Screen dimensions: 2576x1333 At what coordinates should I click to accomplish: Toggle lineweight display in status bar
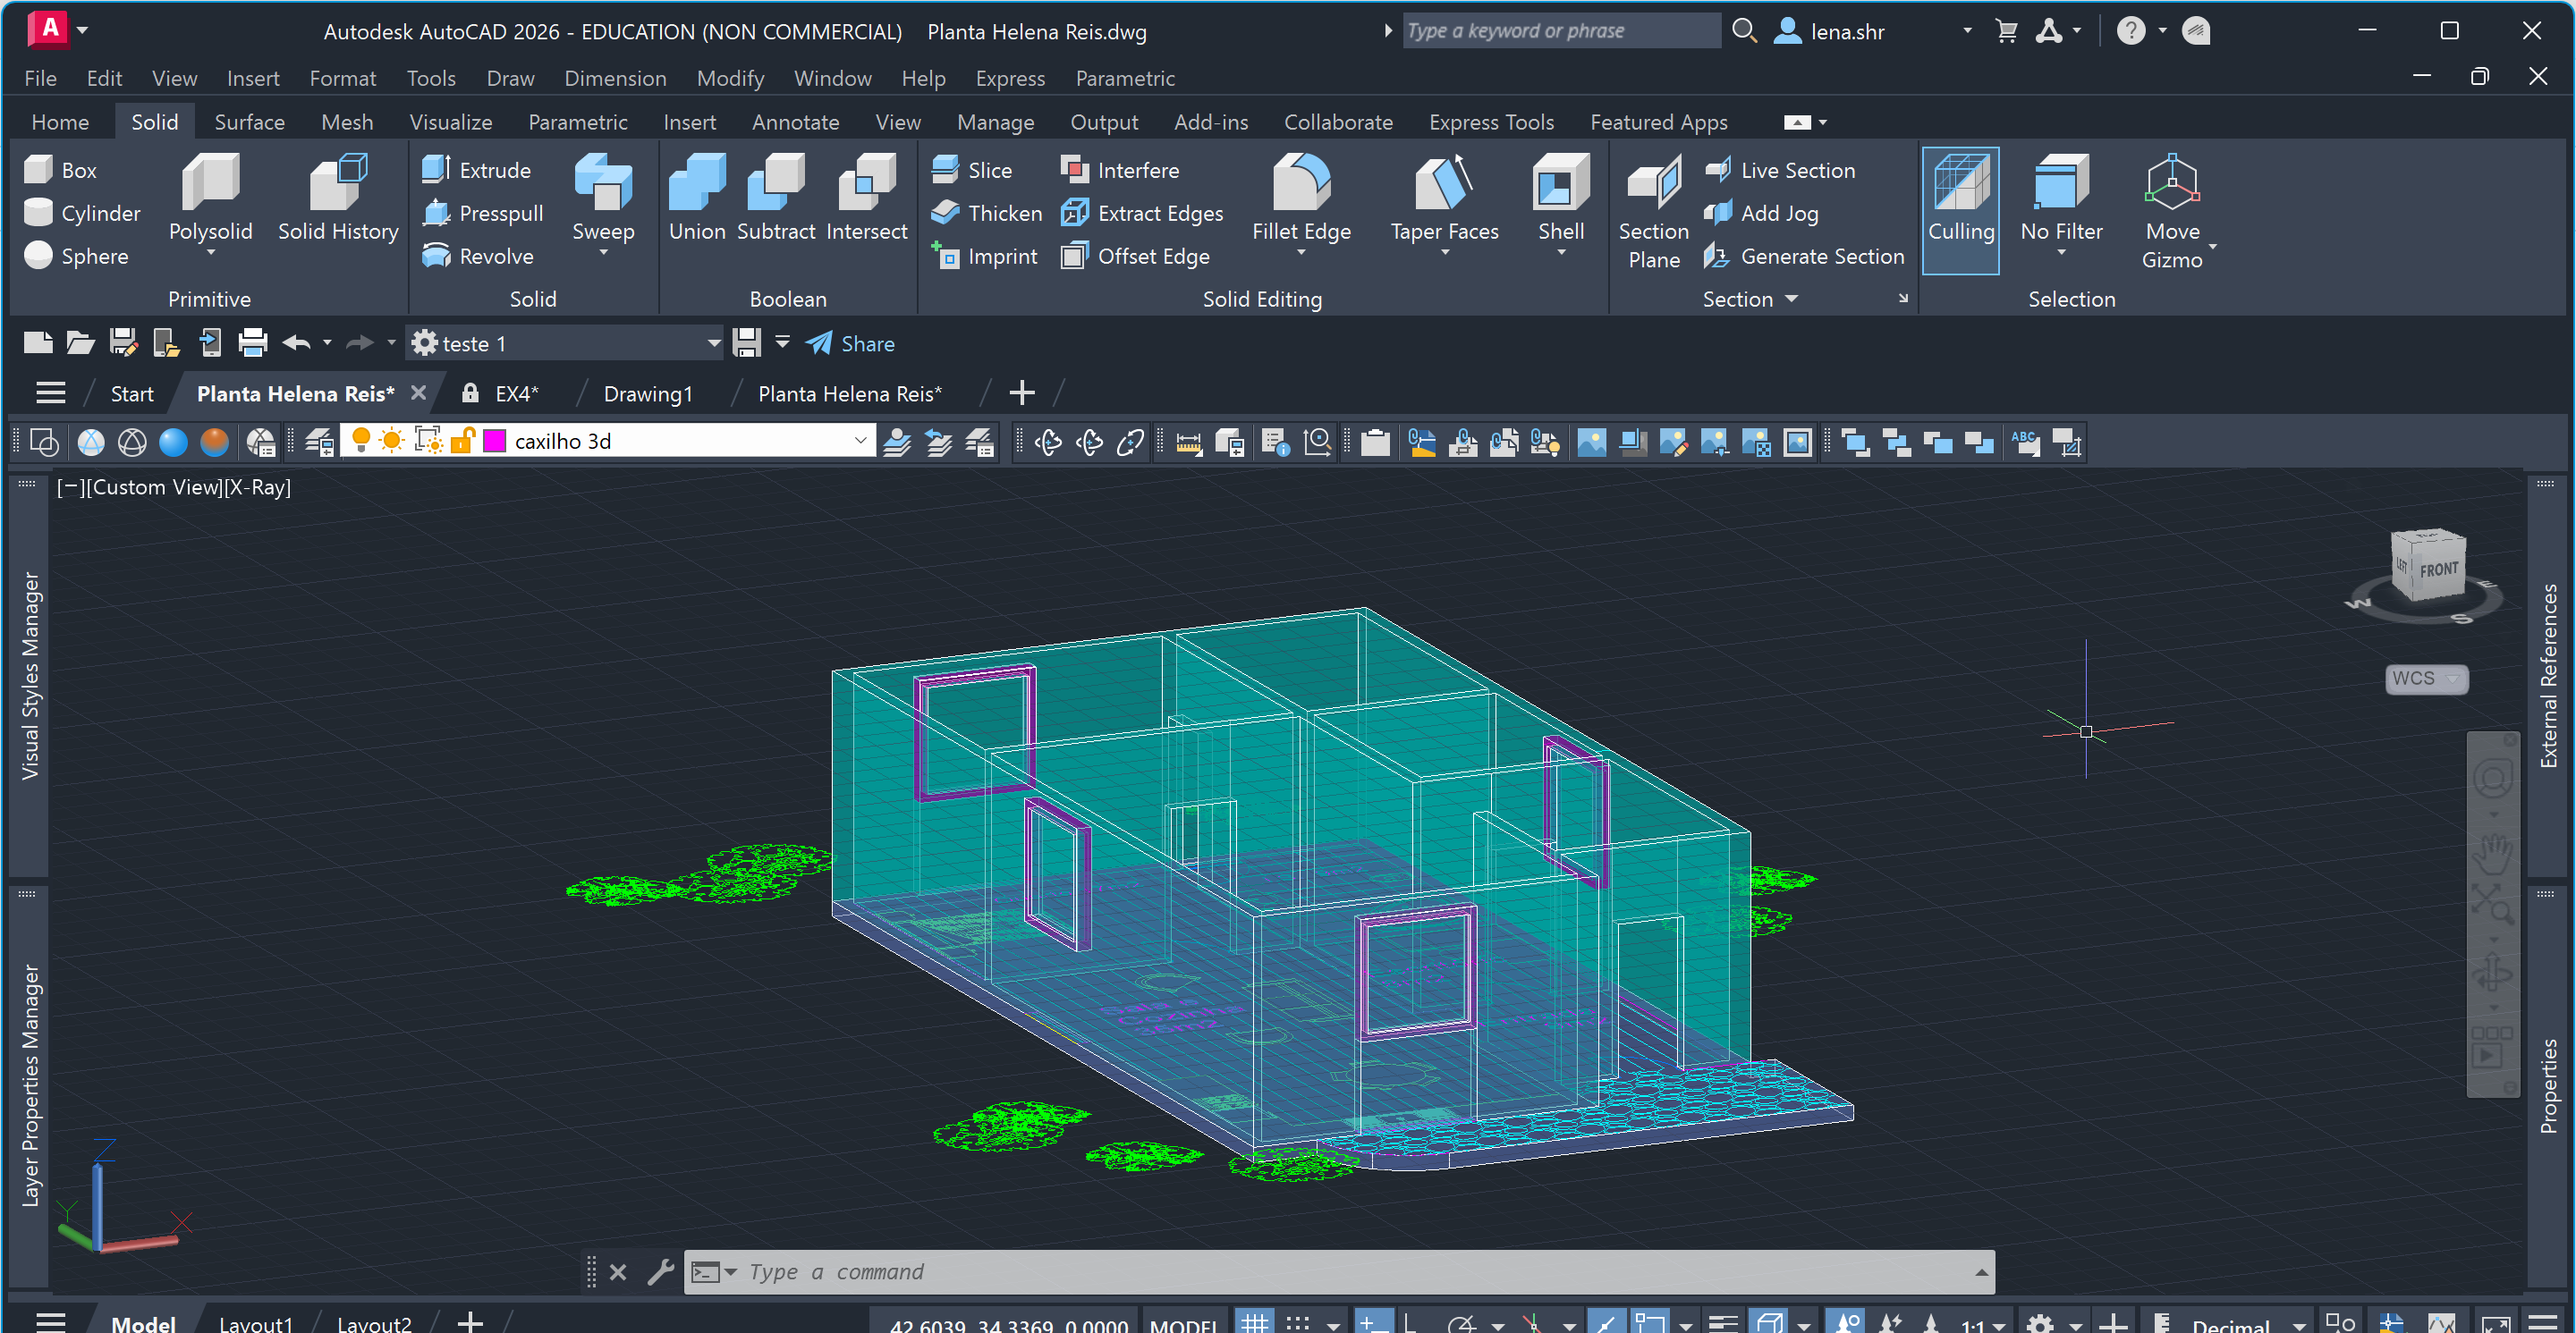click(1722, 1322)
